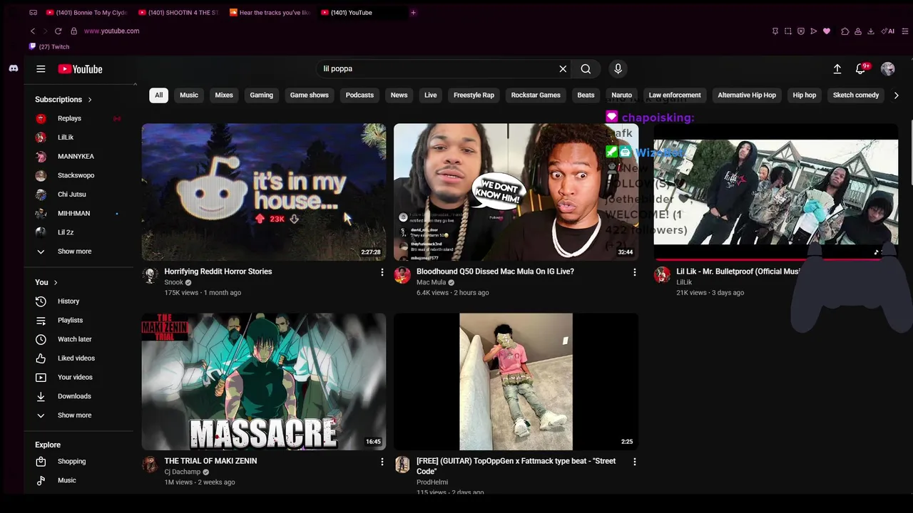
Task: Open options menu for Horrifying Reddit Horror Stories
Action: [x=382, y=272]
